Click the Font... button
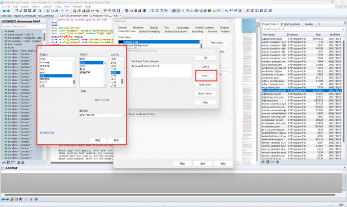Screen dimensions: 347x207 tap(205, 75)
